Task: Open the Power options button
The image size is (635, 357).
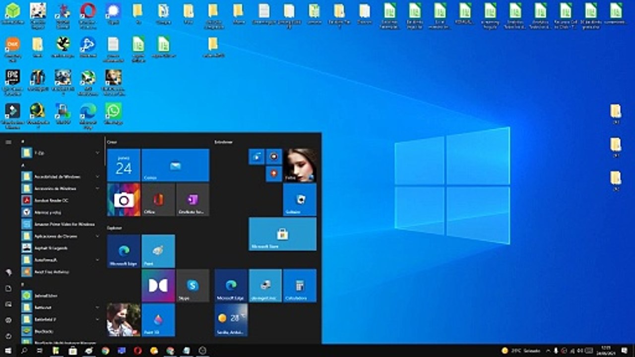Action: coord(8,336)
